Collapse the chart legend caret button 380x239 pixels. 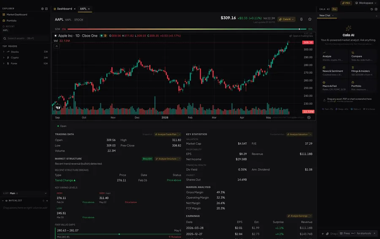[x=57, y=46]
